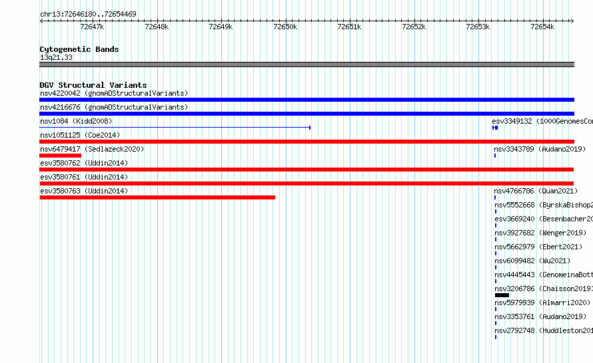Click the 72648k ruler position

pos(157,27)
